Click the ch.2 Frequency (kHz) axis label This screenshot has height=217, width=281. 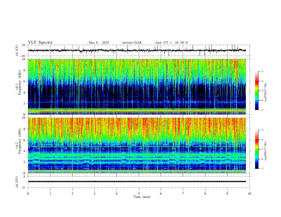[18, 141]
